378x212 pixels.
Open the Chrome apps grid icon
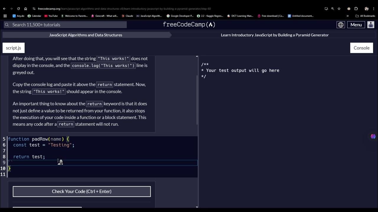pos(5,16)
